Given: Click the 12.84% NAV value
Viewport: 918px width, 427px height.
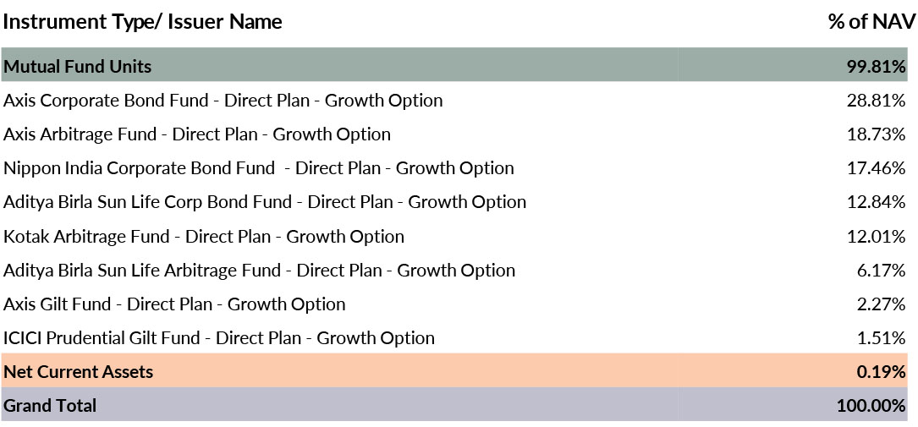Looking at the screenshot, I should (x=877, y=202).
